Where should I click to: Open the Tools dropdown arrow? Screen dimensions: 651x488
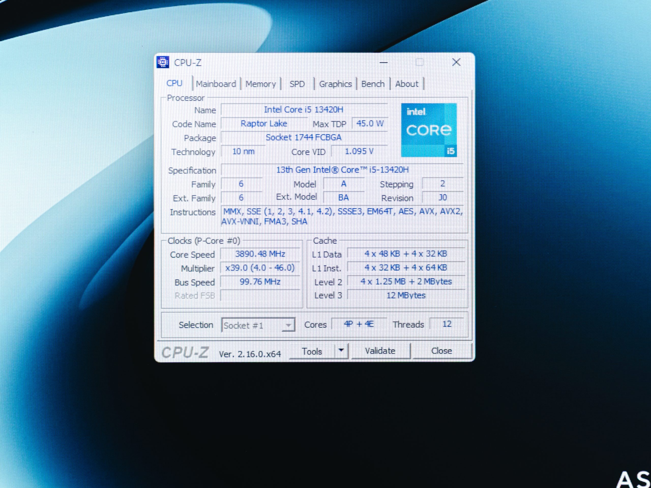coord(341,350)
